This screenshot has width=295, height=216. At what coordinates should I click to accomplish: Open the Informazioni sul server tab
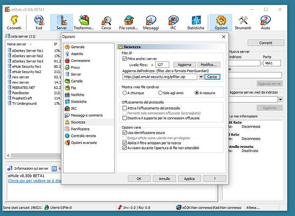[x=28, y=169]
